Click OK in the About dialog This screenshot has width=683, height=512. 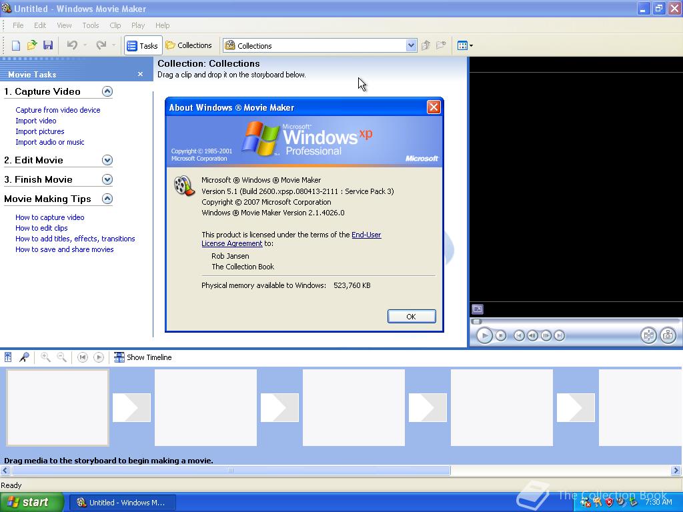pos(411,317)
